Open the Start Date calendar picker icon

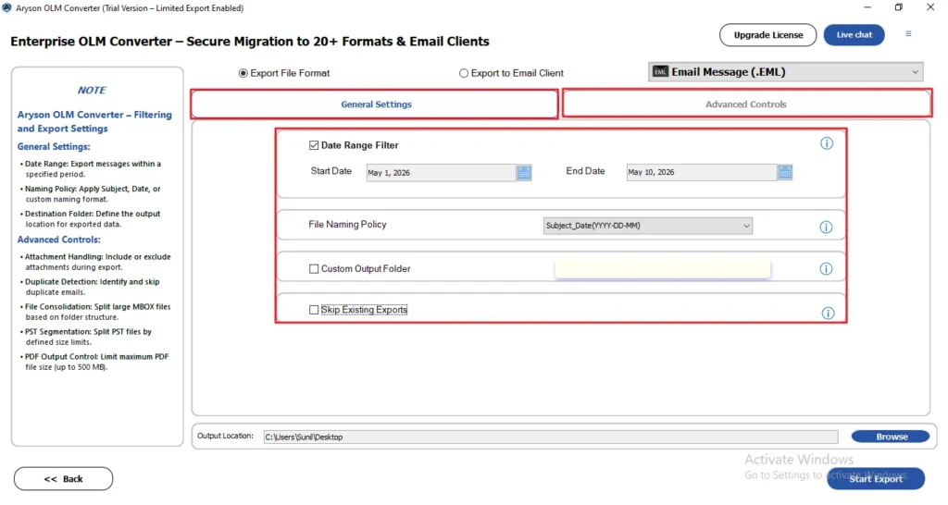click(524, 173)
